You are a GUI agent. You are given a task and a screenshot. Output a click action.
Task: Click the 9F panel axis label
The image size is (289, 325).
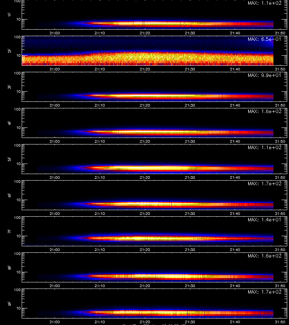9,303
